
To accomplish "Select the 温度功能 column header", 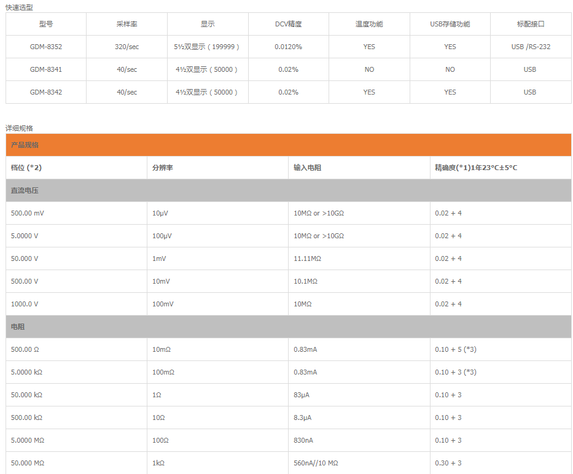I will [x=369, y=24].
